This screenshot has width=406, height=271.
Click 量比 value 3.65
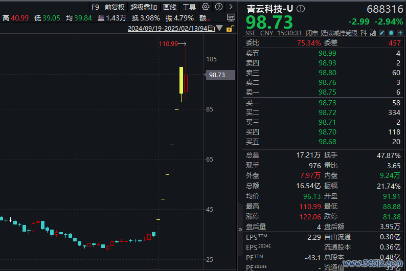pyautogui.click(x=394, y=166)
